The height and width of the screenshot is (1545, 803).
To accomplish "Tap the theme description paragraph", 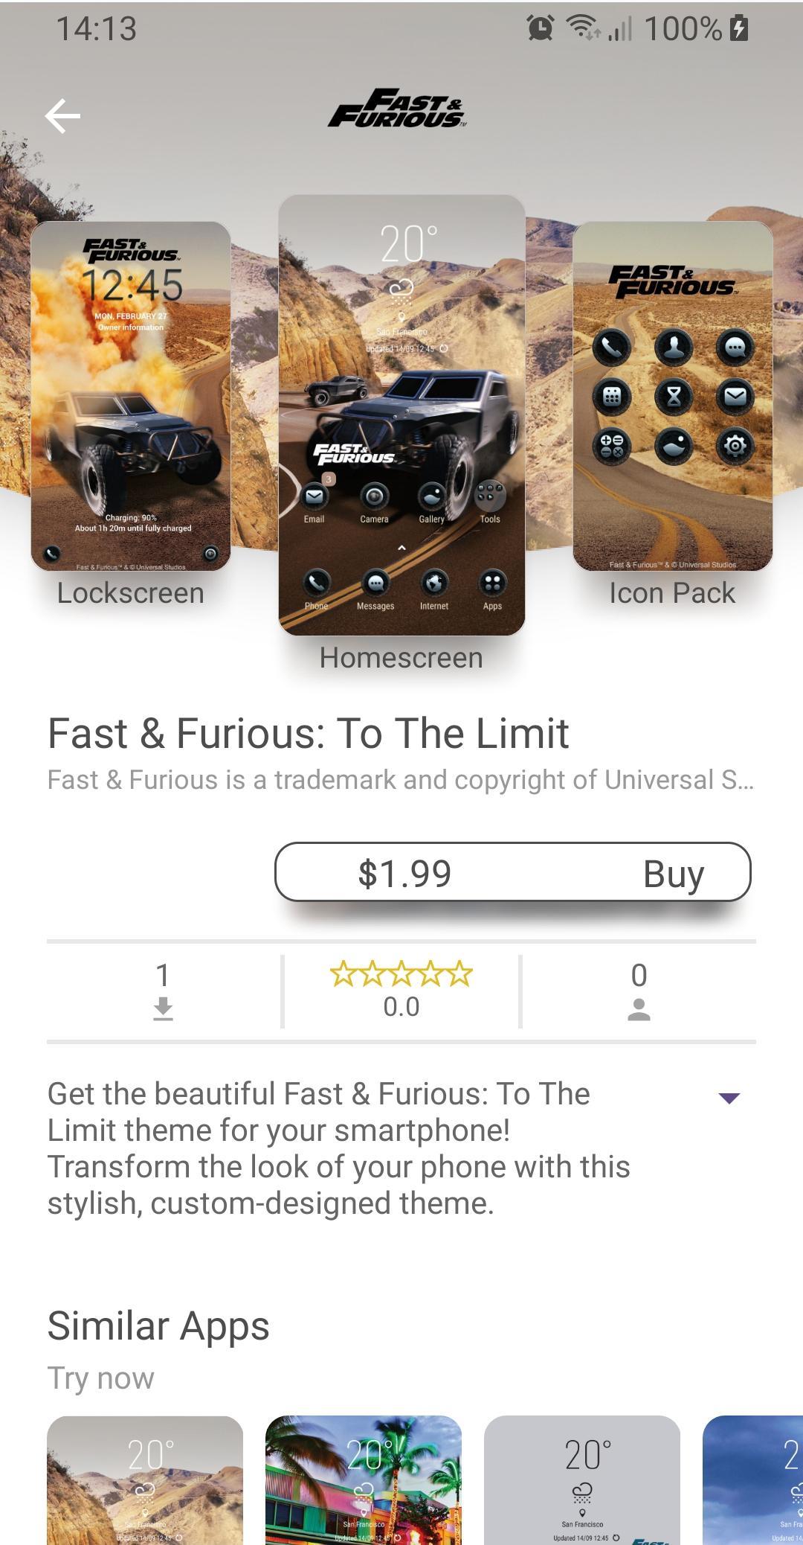I will tap(339, 1148).
